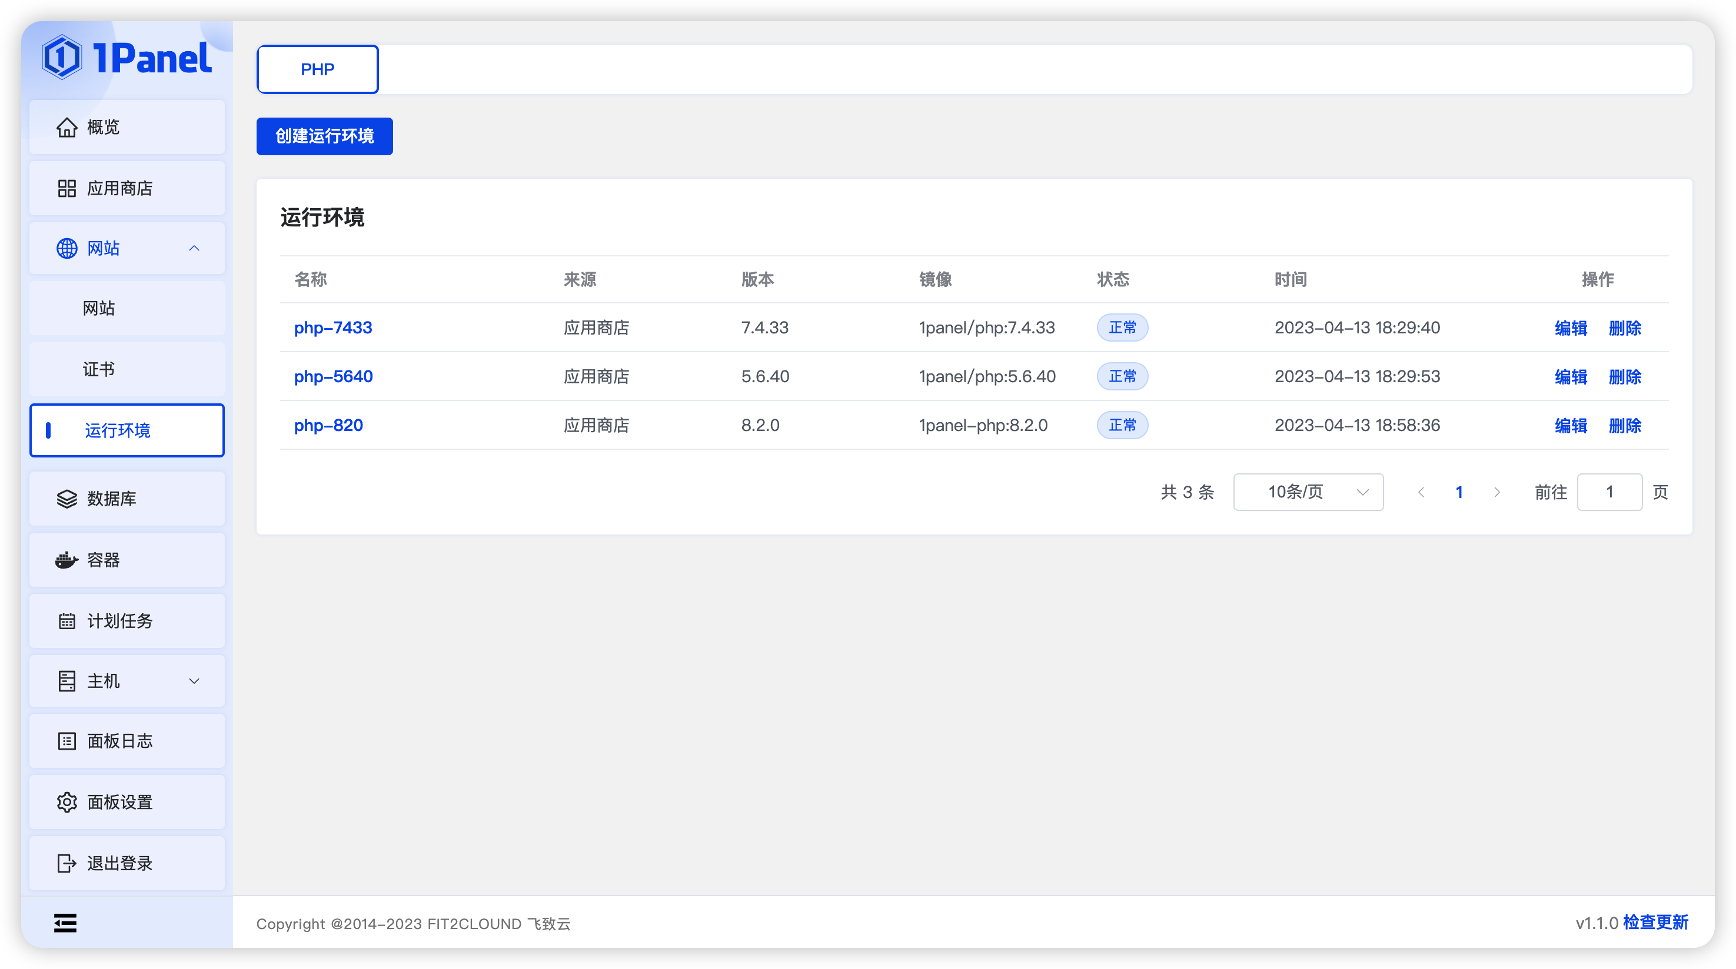1736x969 pixels.
Task: Click Delete for the php-820 row
Action: [1624, 426]
